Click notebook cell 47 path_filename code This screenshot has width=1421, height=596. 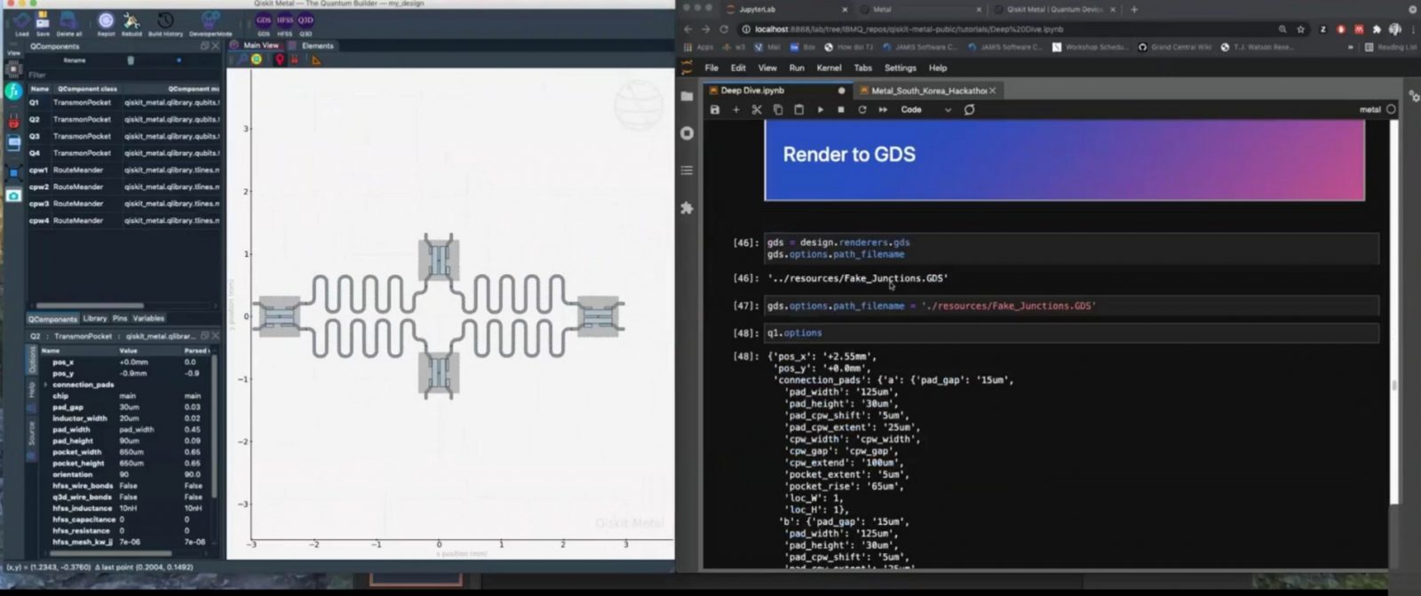click(x=1072, y=306)
